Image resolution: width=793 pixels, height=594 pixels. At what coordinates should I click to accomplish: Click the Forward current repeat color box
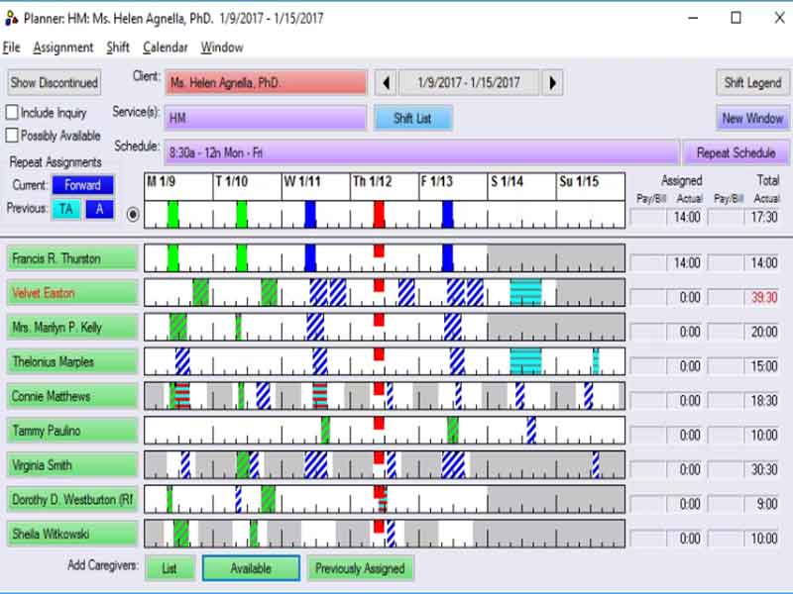83,185
